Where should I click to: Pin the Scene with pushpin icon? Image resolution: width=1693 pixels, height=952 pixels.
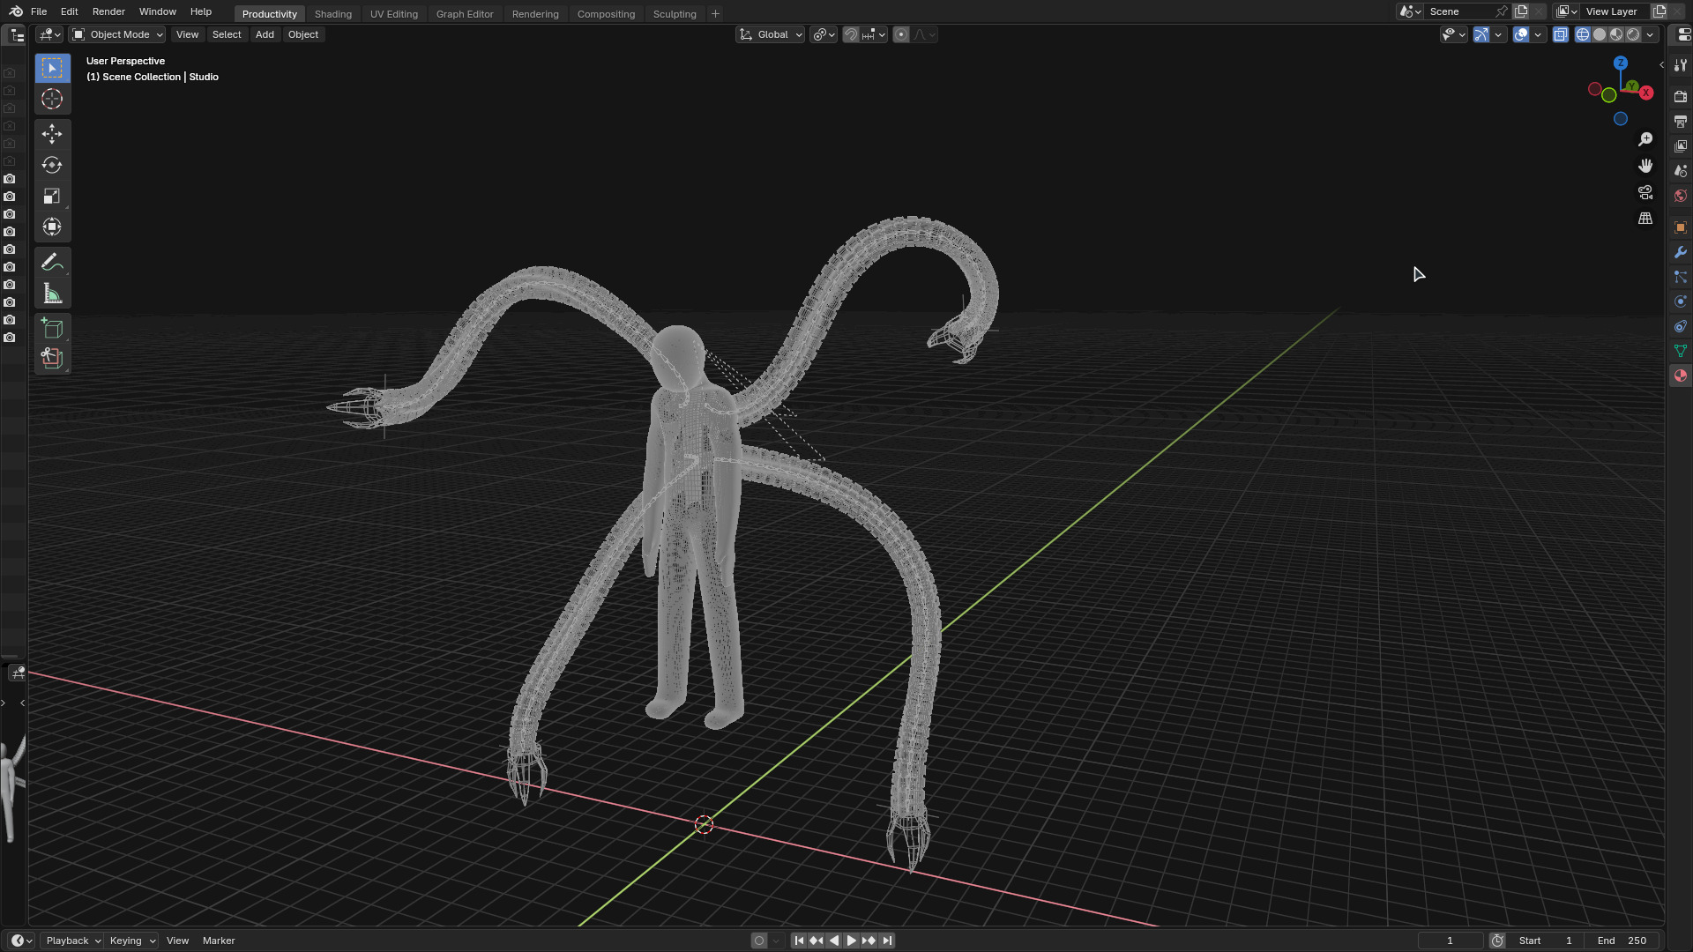(x=1502, y=11)
